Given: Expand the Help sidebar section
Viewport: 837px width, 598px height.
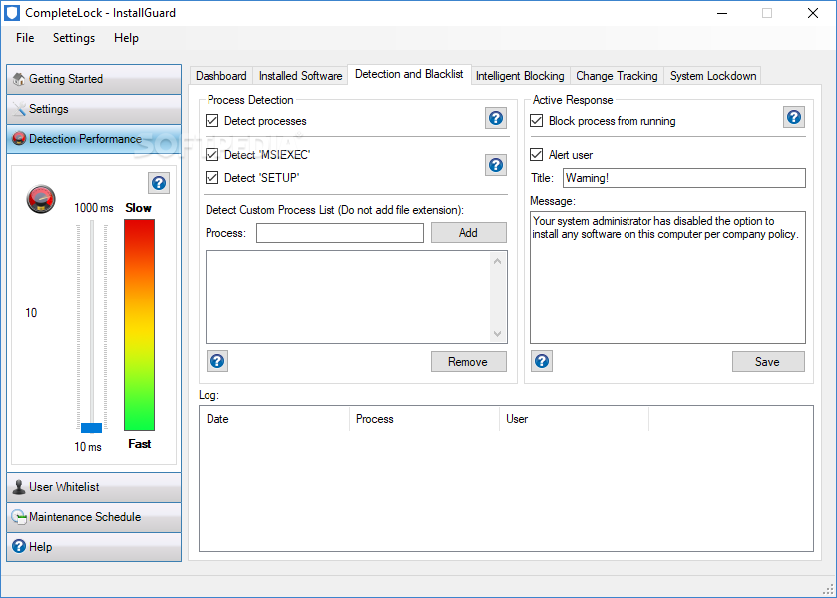Looking at the screenshot, I should [94, 547].
